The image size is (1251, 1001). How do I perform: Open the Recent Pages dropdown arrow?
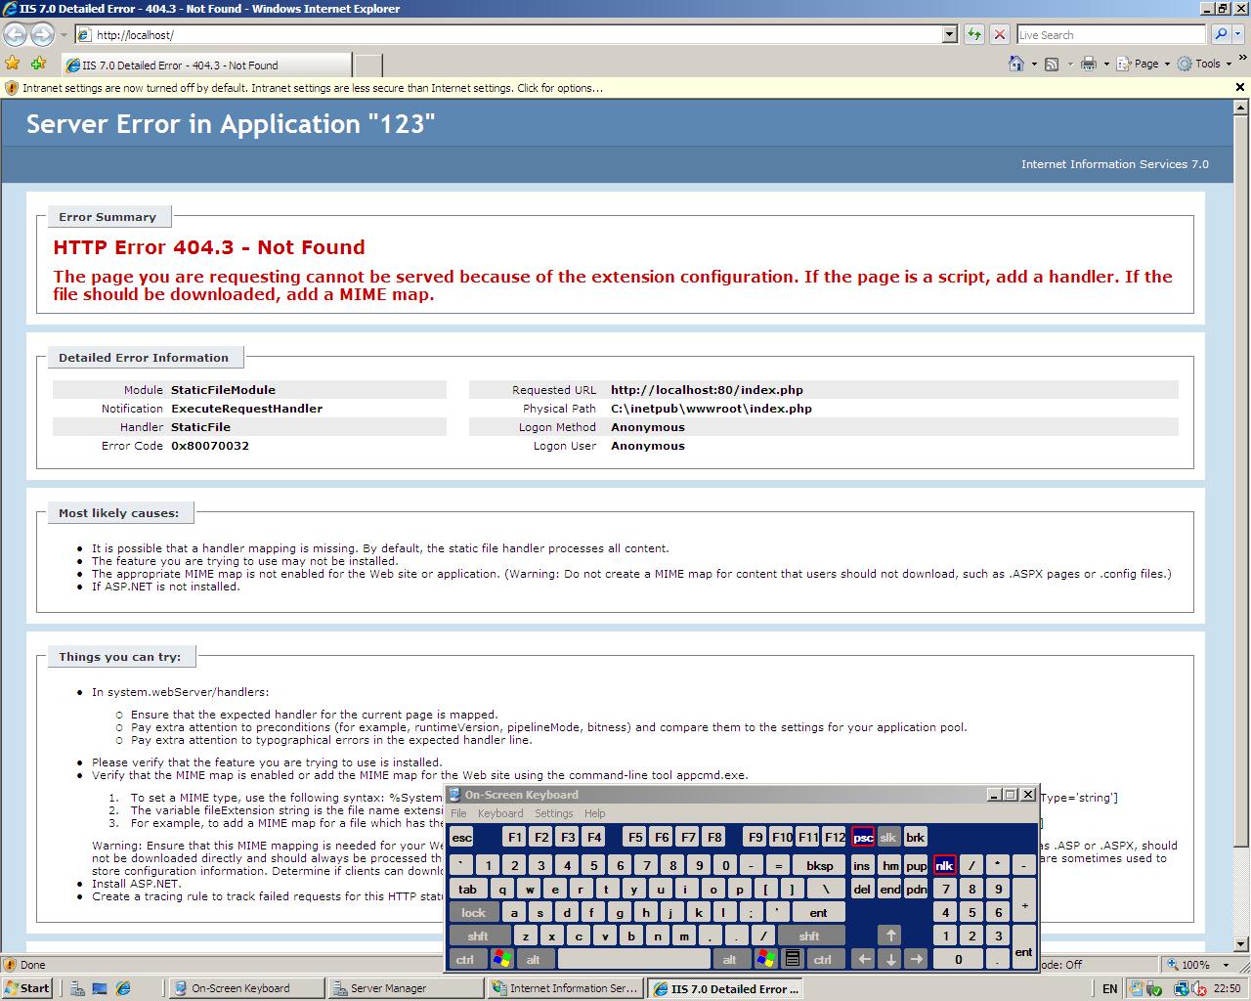pyautogui.click(x=64, y=35)
